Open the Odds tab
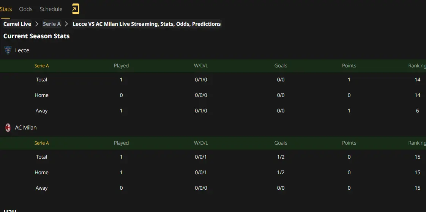The width and height of the screenshot is (426, 212). (26, 9)
